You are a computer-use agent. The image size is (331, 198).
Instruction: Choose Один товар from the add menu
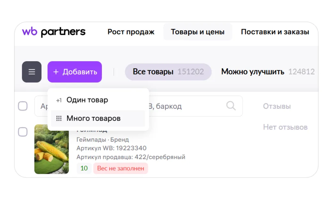(87, 100)
